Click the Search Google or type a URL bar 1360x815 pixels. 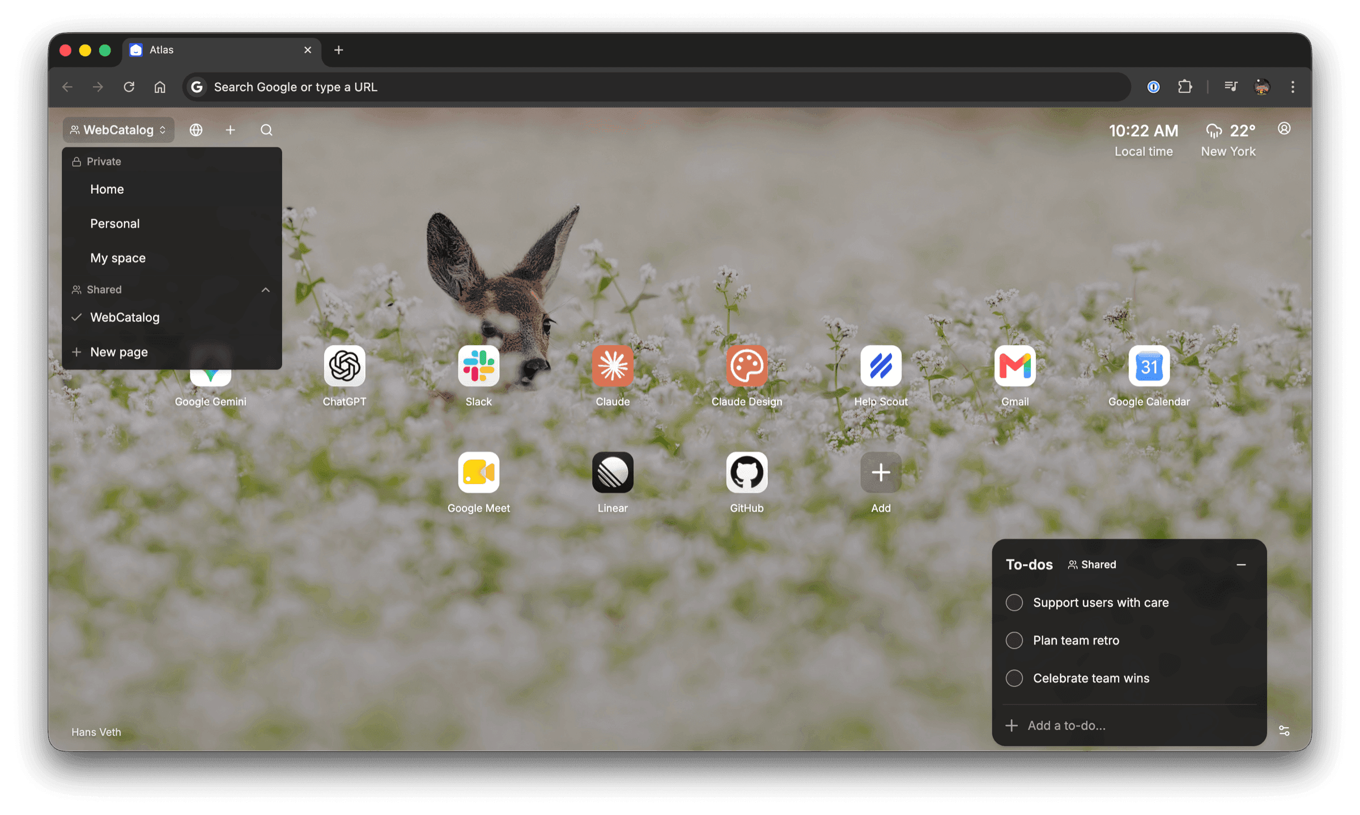pos(657,87)
